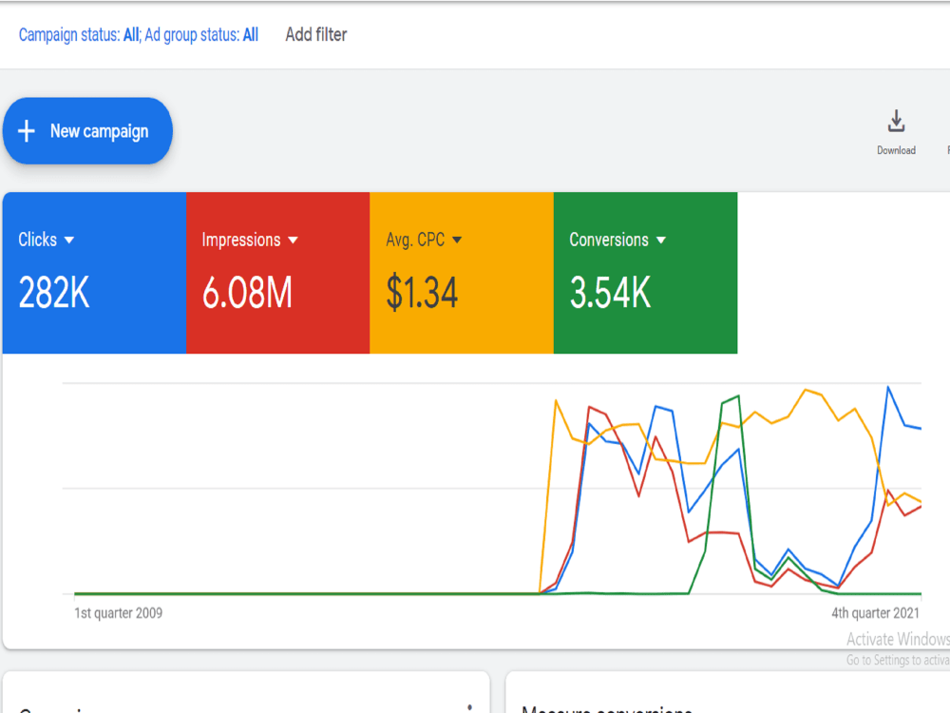
Task: Open the Impressions metric dropdown arrow
Action: [x=294, y=241]
